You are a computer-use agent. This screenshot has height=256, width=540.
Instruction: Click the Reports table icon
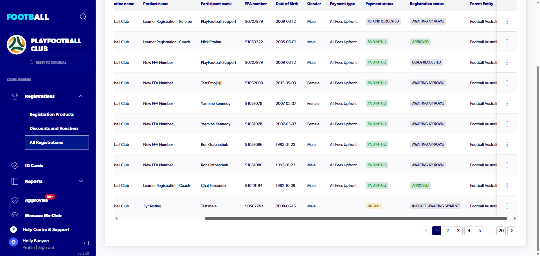tap(15, 181)
